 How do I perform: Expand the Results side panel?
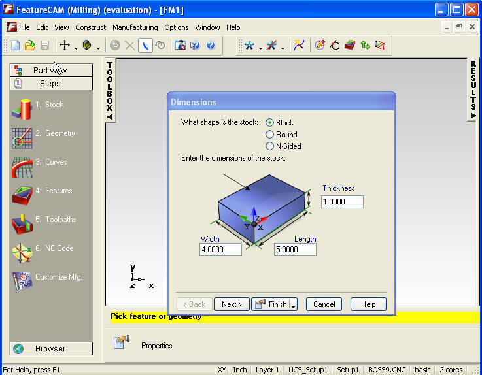473,89
